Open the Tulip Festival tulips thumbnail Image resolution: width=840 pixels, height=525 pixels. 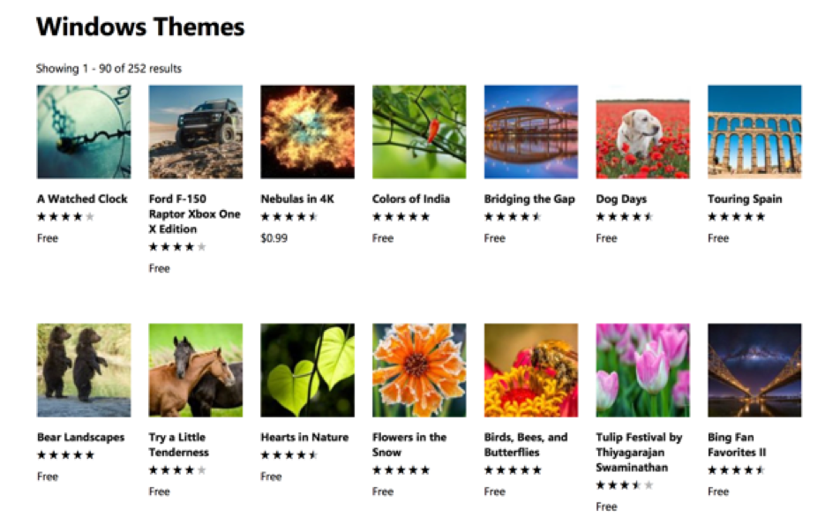coord(642,371)
